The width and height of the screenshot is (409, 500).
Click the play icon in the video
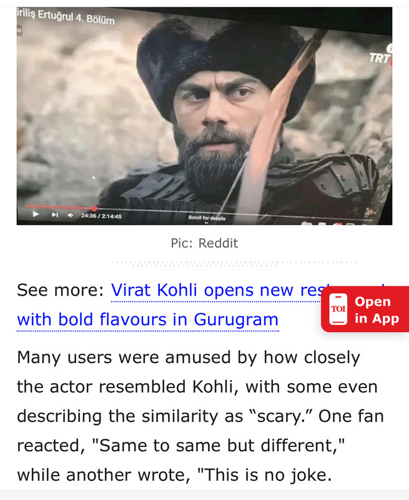(36, 214)
